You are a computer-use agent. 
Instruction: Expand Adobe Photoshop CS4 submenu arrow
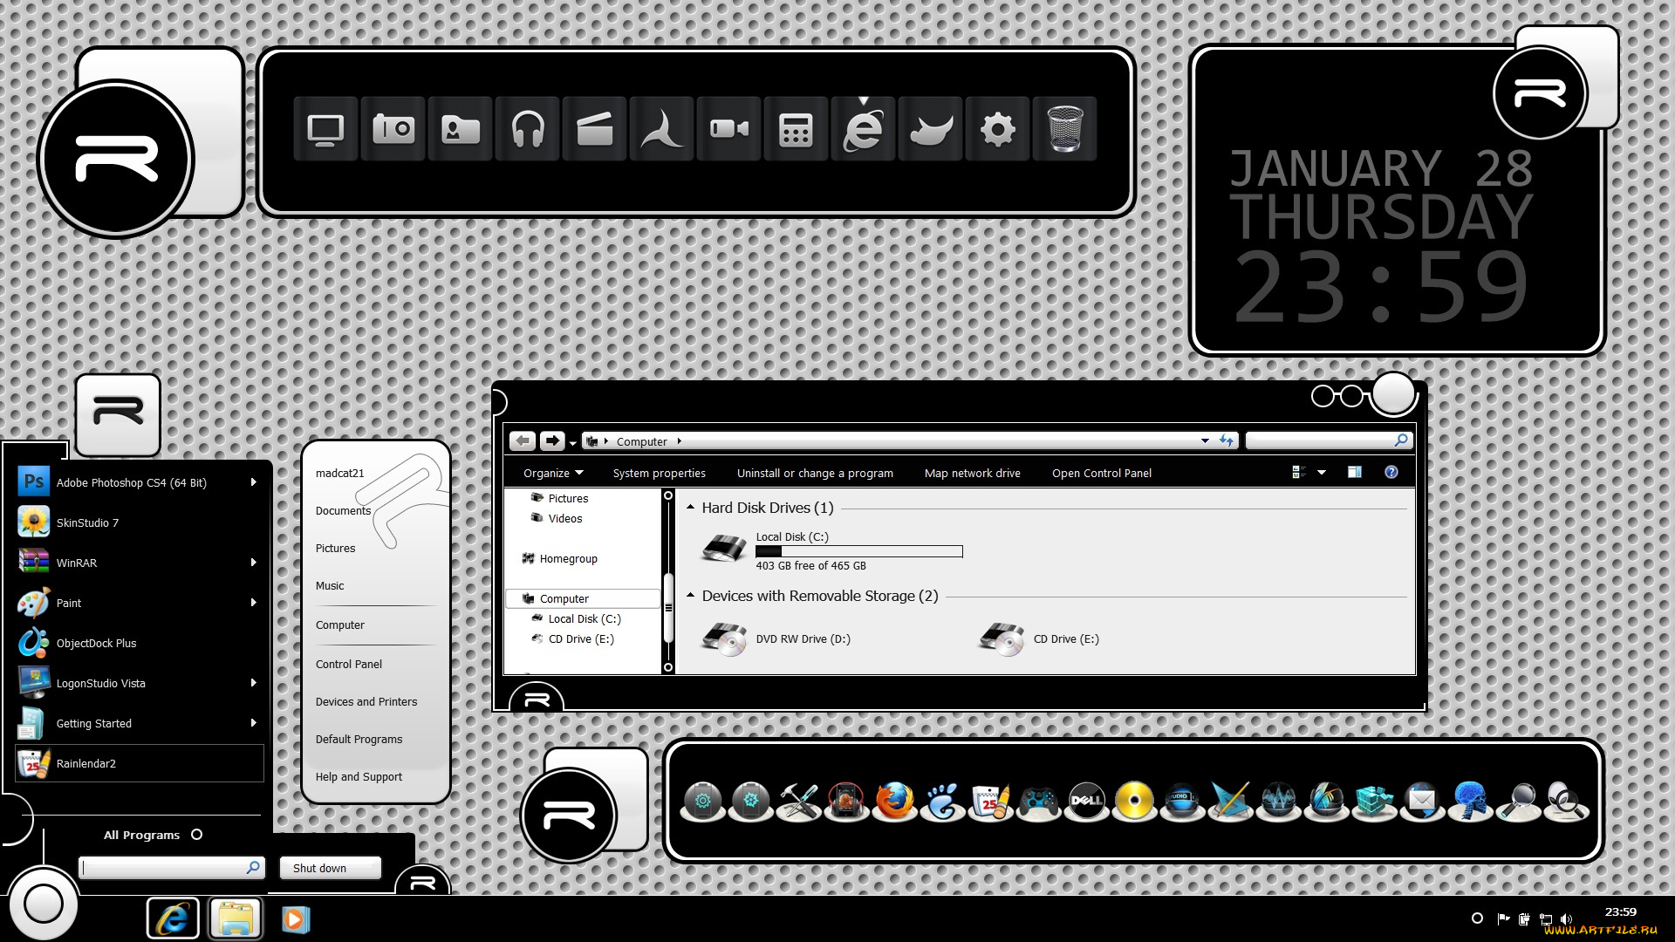pos(253,482)
